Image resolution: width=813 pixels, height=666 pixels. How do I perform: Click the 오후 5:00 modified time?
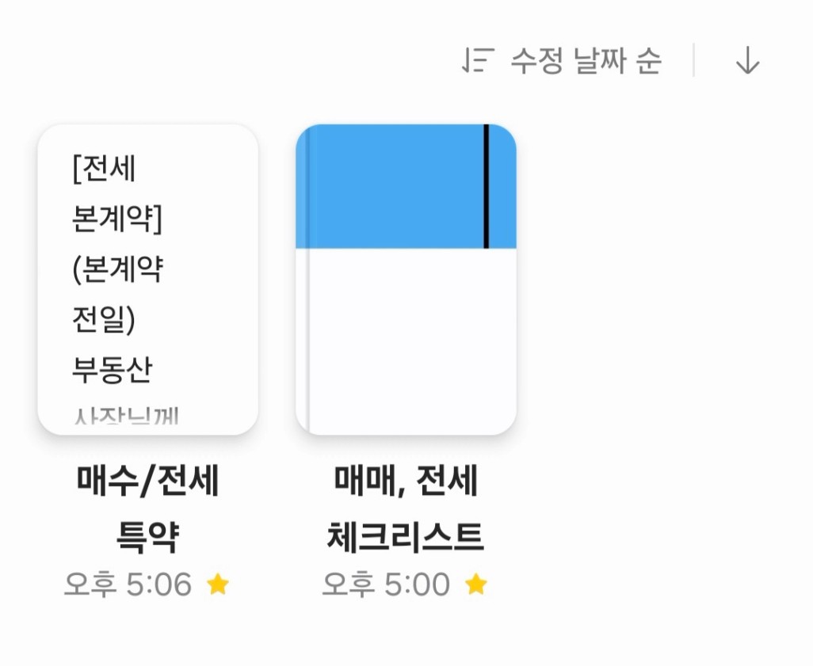click(x=386, y=584)
